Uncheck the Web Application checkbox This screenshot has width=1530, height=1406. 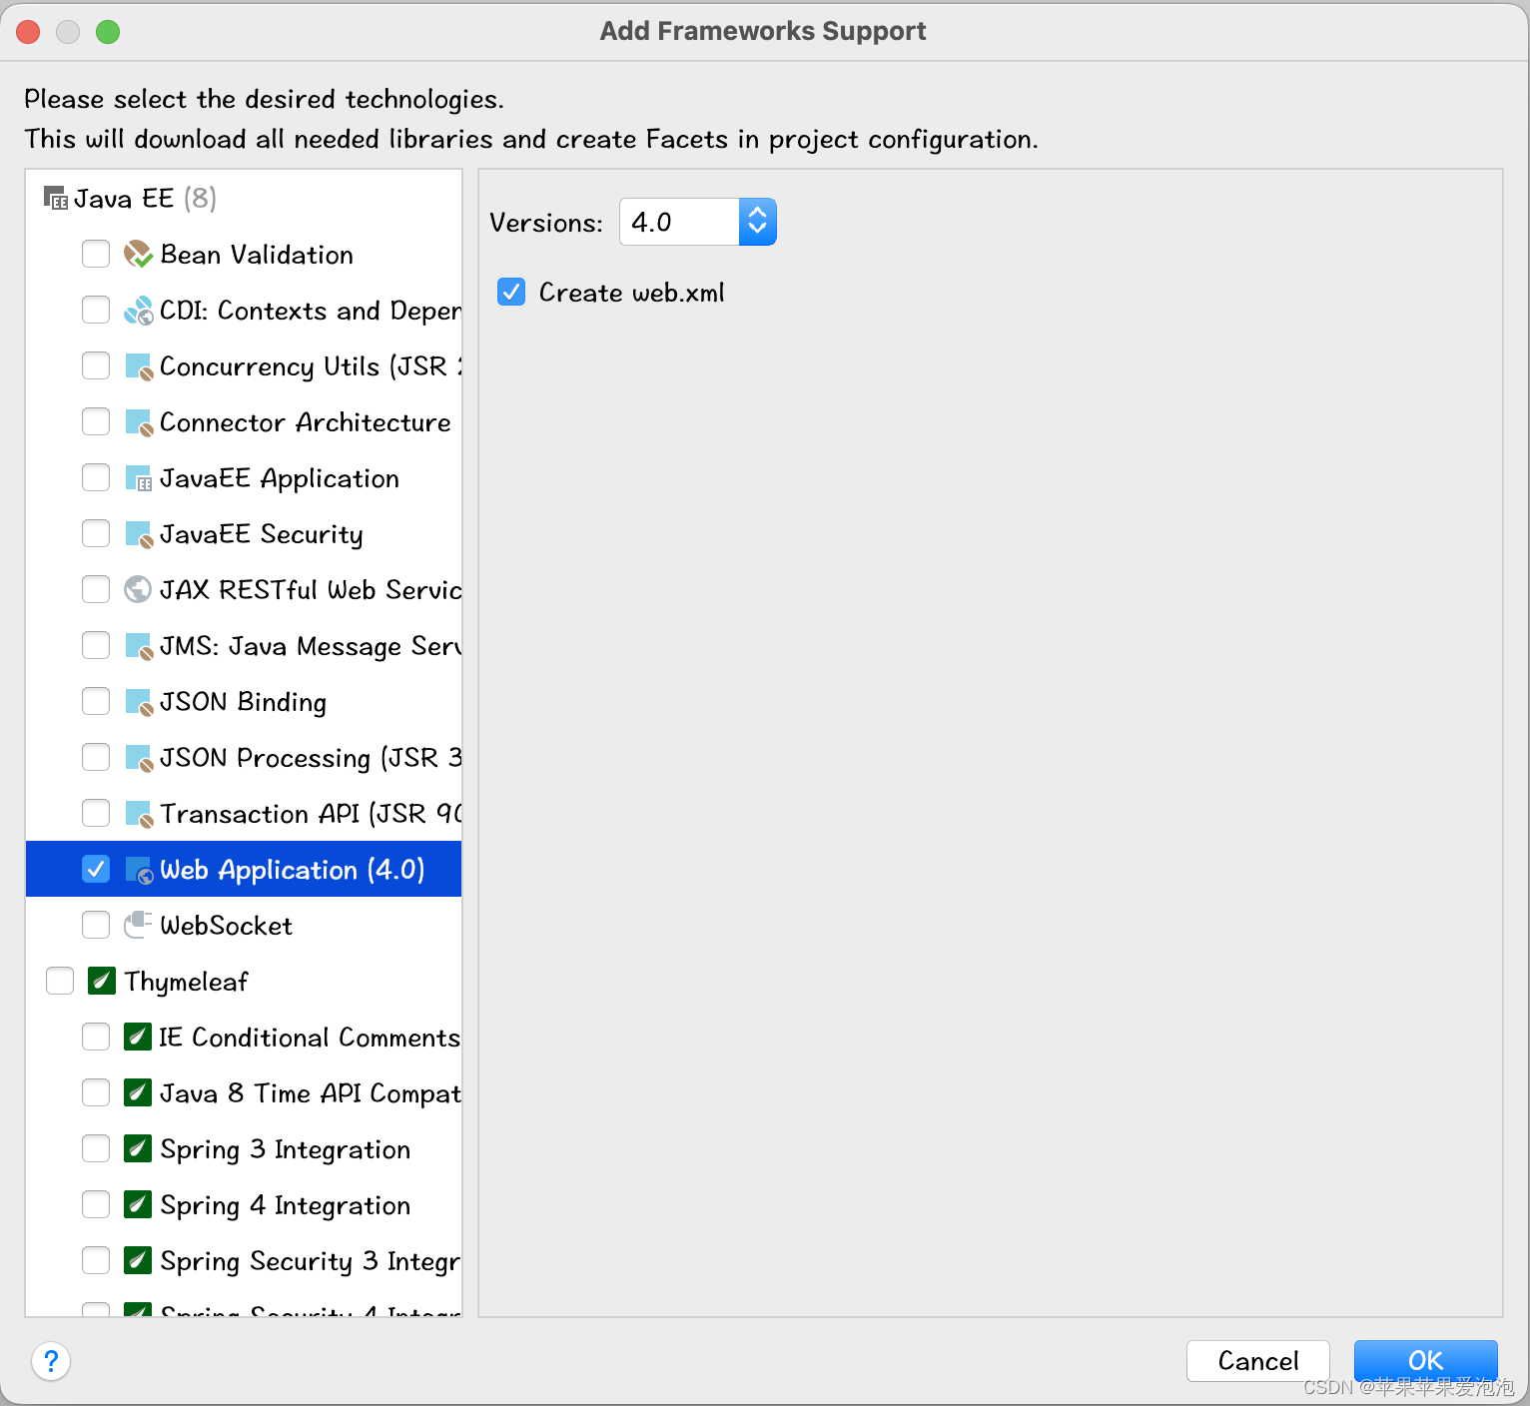click(96, 869)
